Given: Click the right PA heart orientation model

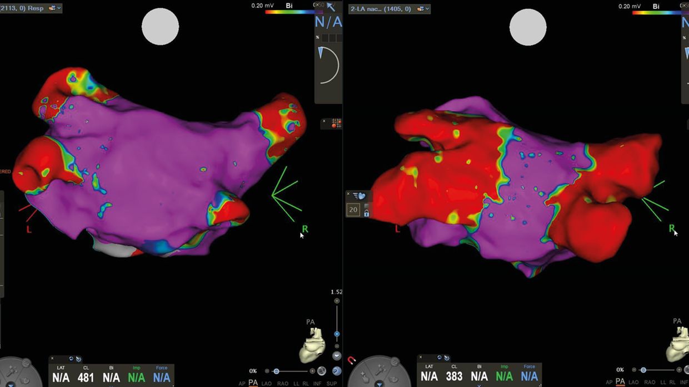Looking at the screenshot, I should [678, 344].
